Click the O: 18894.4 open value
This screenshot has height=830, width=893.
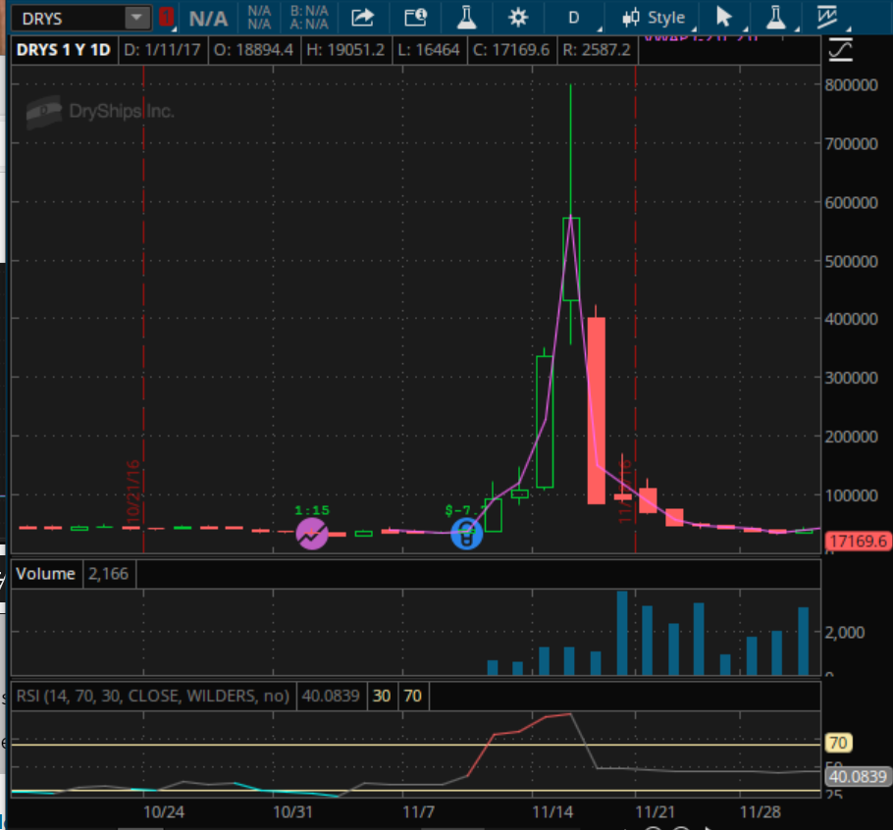coord(253,50)
